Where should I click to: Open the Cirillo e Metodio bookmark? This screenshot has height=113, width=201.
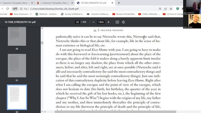click(x=149, y=14)
